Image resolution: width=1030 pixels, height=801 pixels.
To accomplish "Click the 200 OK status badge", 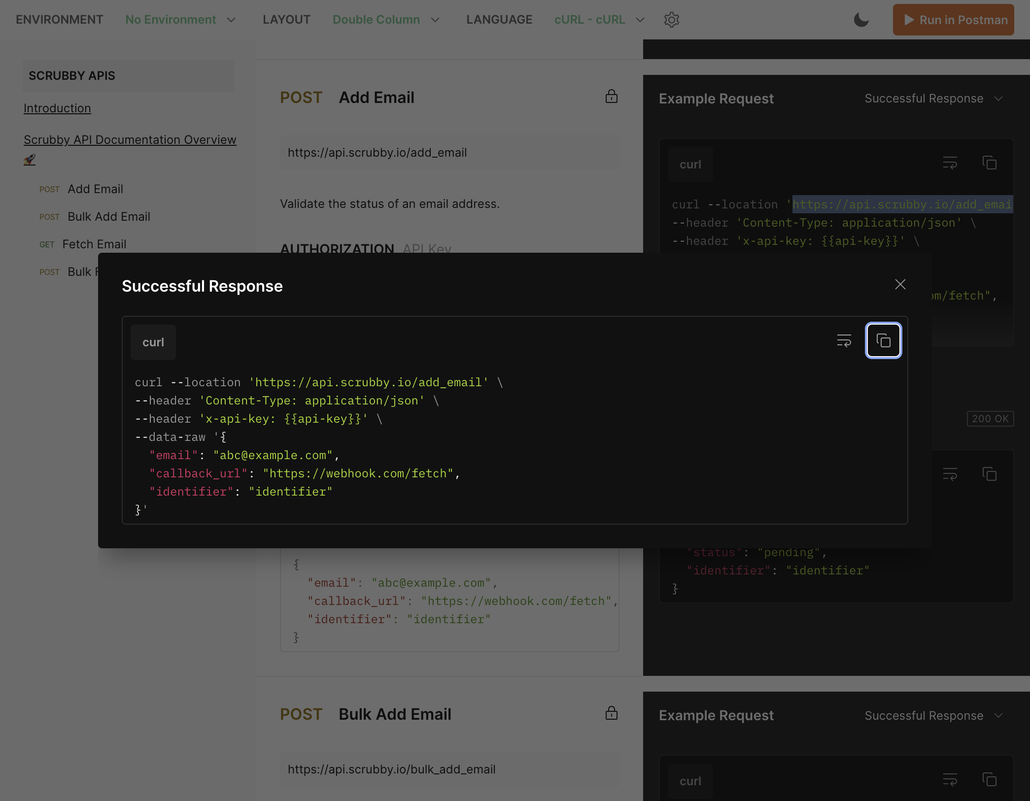I will [990, 419].
